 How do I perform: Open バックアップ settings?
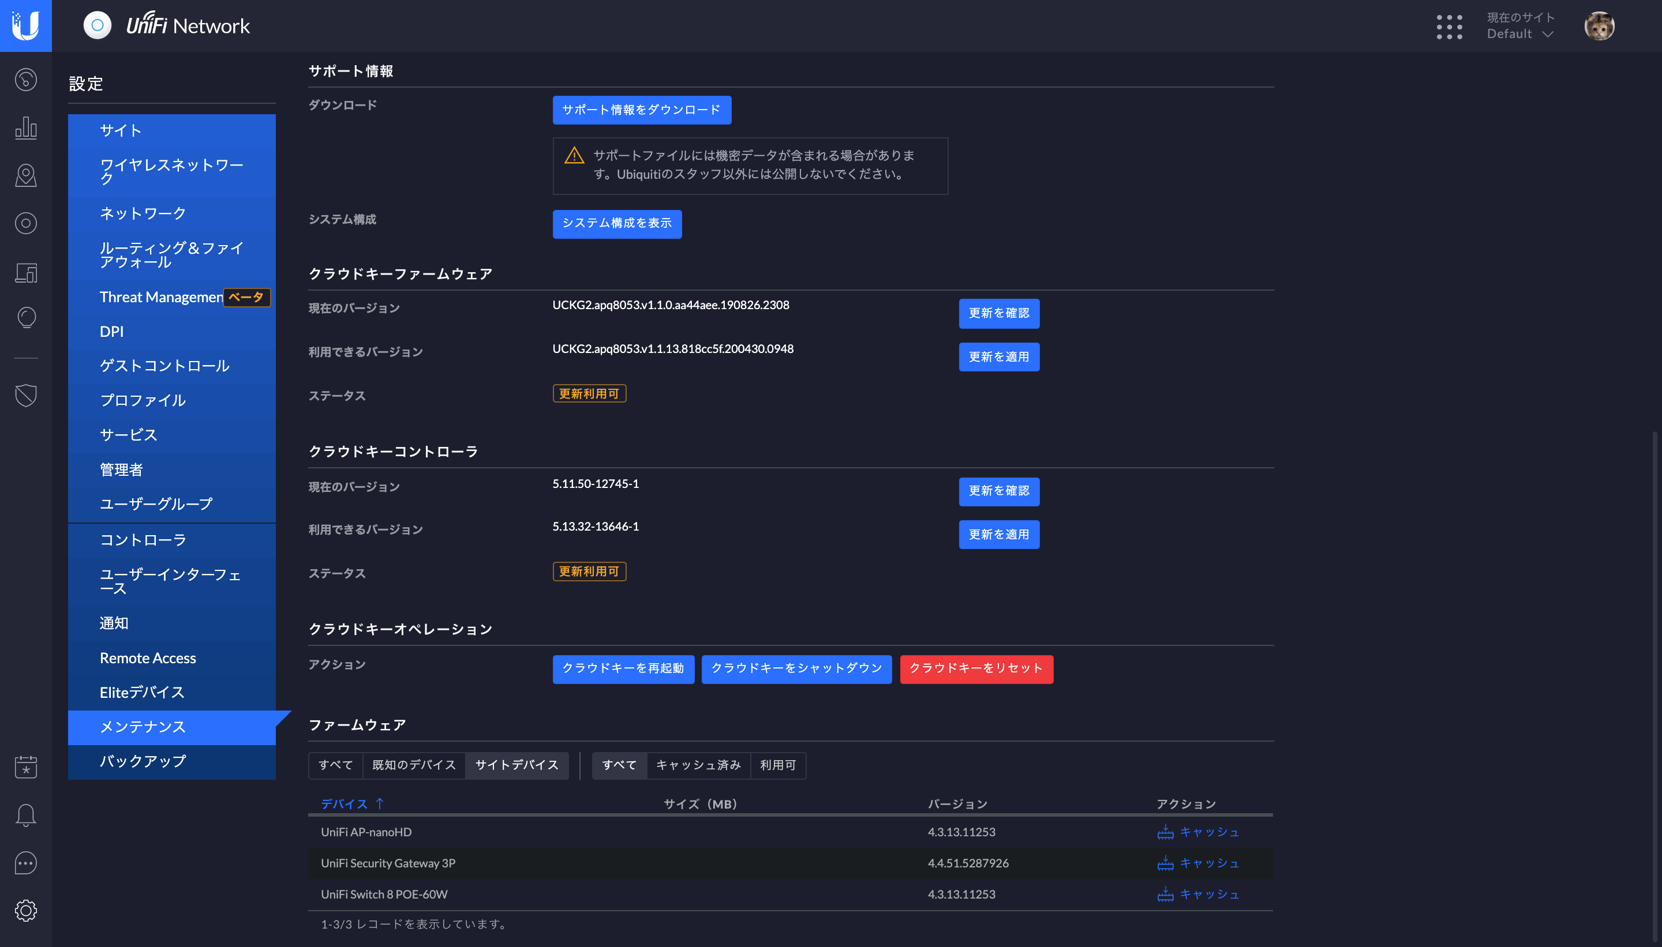coord(172,762)
